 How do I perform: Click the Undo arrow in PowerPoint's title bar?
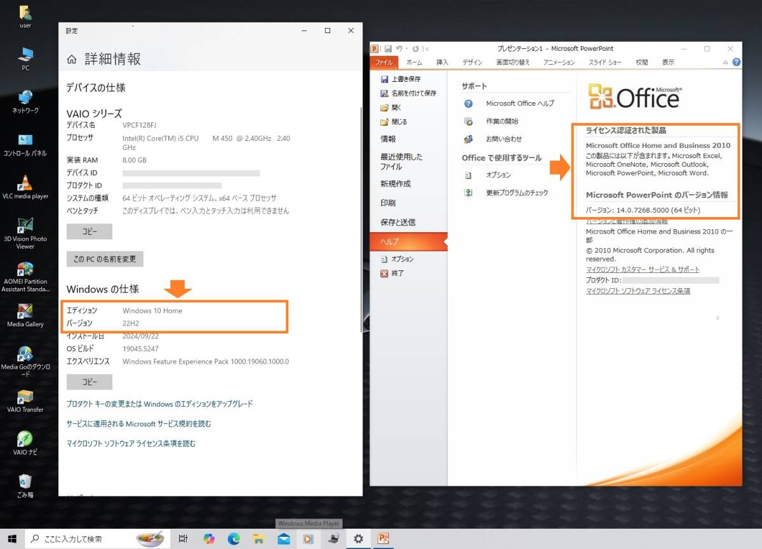pos(398,48)
